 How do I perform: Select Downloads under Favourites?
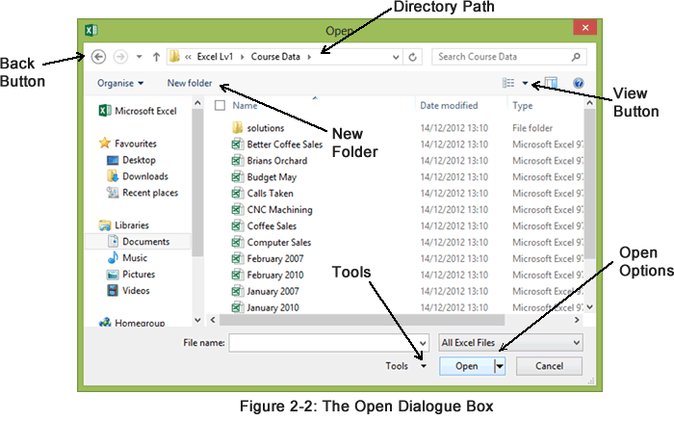[x=144, y=176]
